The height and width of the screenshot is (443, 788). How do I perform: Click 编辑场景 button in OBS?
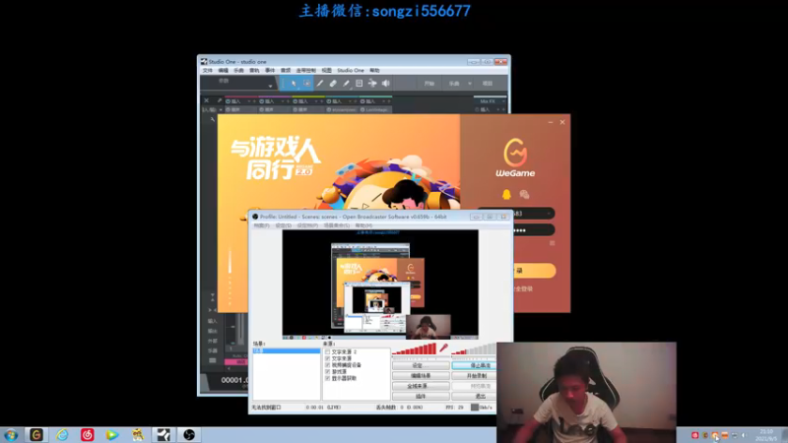(421, 376)
